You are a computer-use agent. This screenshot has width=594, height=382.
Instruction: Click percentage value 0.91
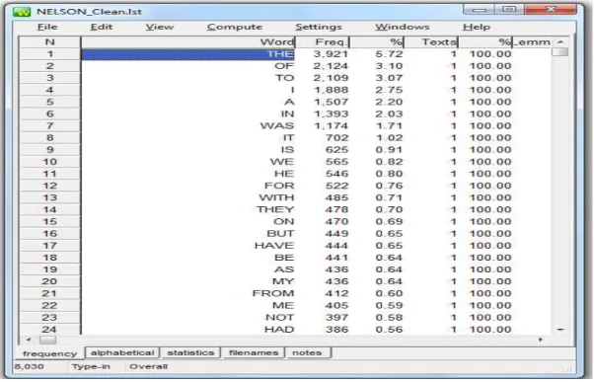coord(389,150)
